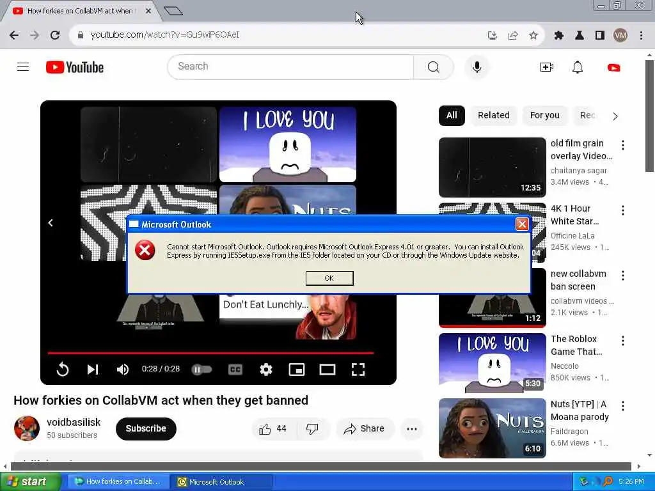Screen dimensions: 655x491
Task: Open Chrome three-dot menu
Action: point(641,36)
